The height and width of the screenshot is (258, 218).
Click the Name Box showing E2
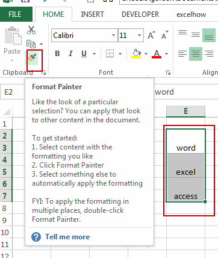[x=13, y=92]
